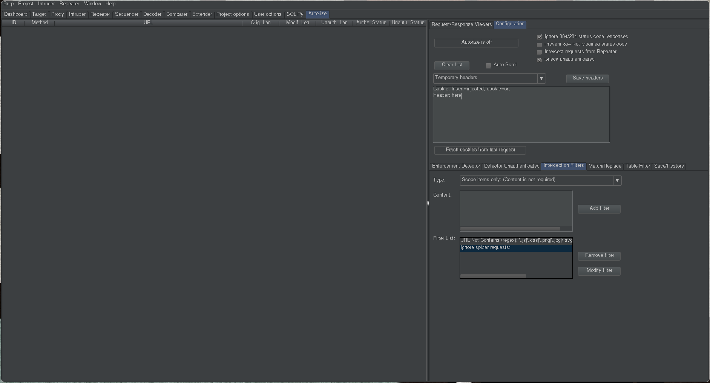This screenshot has width=710, height=383.
Task: Click the Modify filter button
Action: pyautogui.click(x=599, y=271)
